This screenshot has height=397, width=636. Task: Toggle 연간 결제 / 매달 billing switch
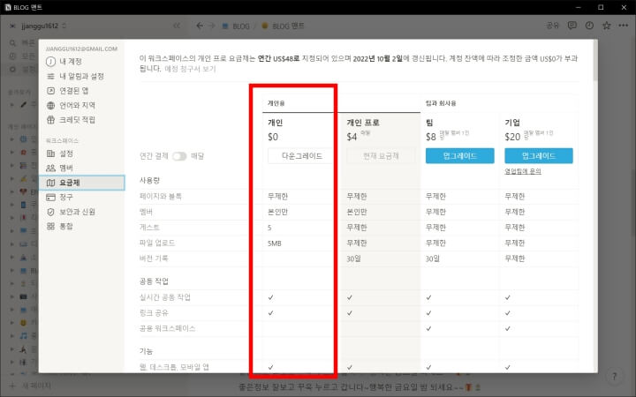(179, 156)
